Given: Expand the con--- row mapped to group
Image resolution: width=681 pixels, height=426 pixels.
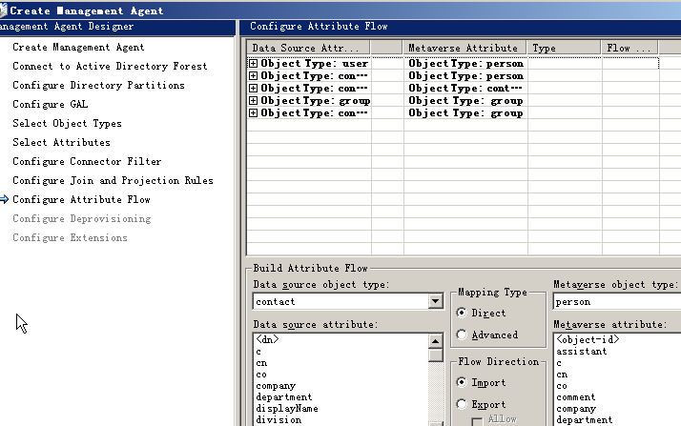Looking at the screenshot, I should tap(253, 113).
